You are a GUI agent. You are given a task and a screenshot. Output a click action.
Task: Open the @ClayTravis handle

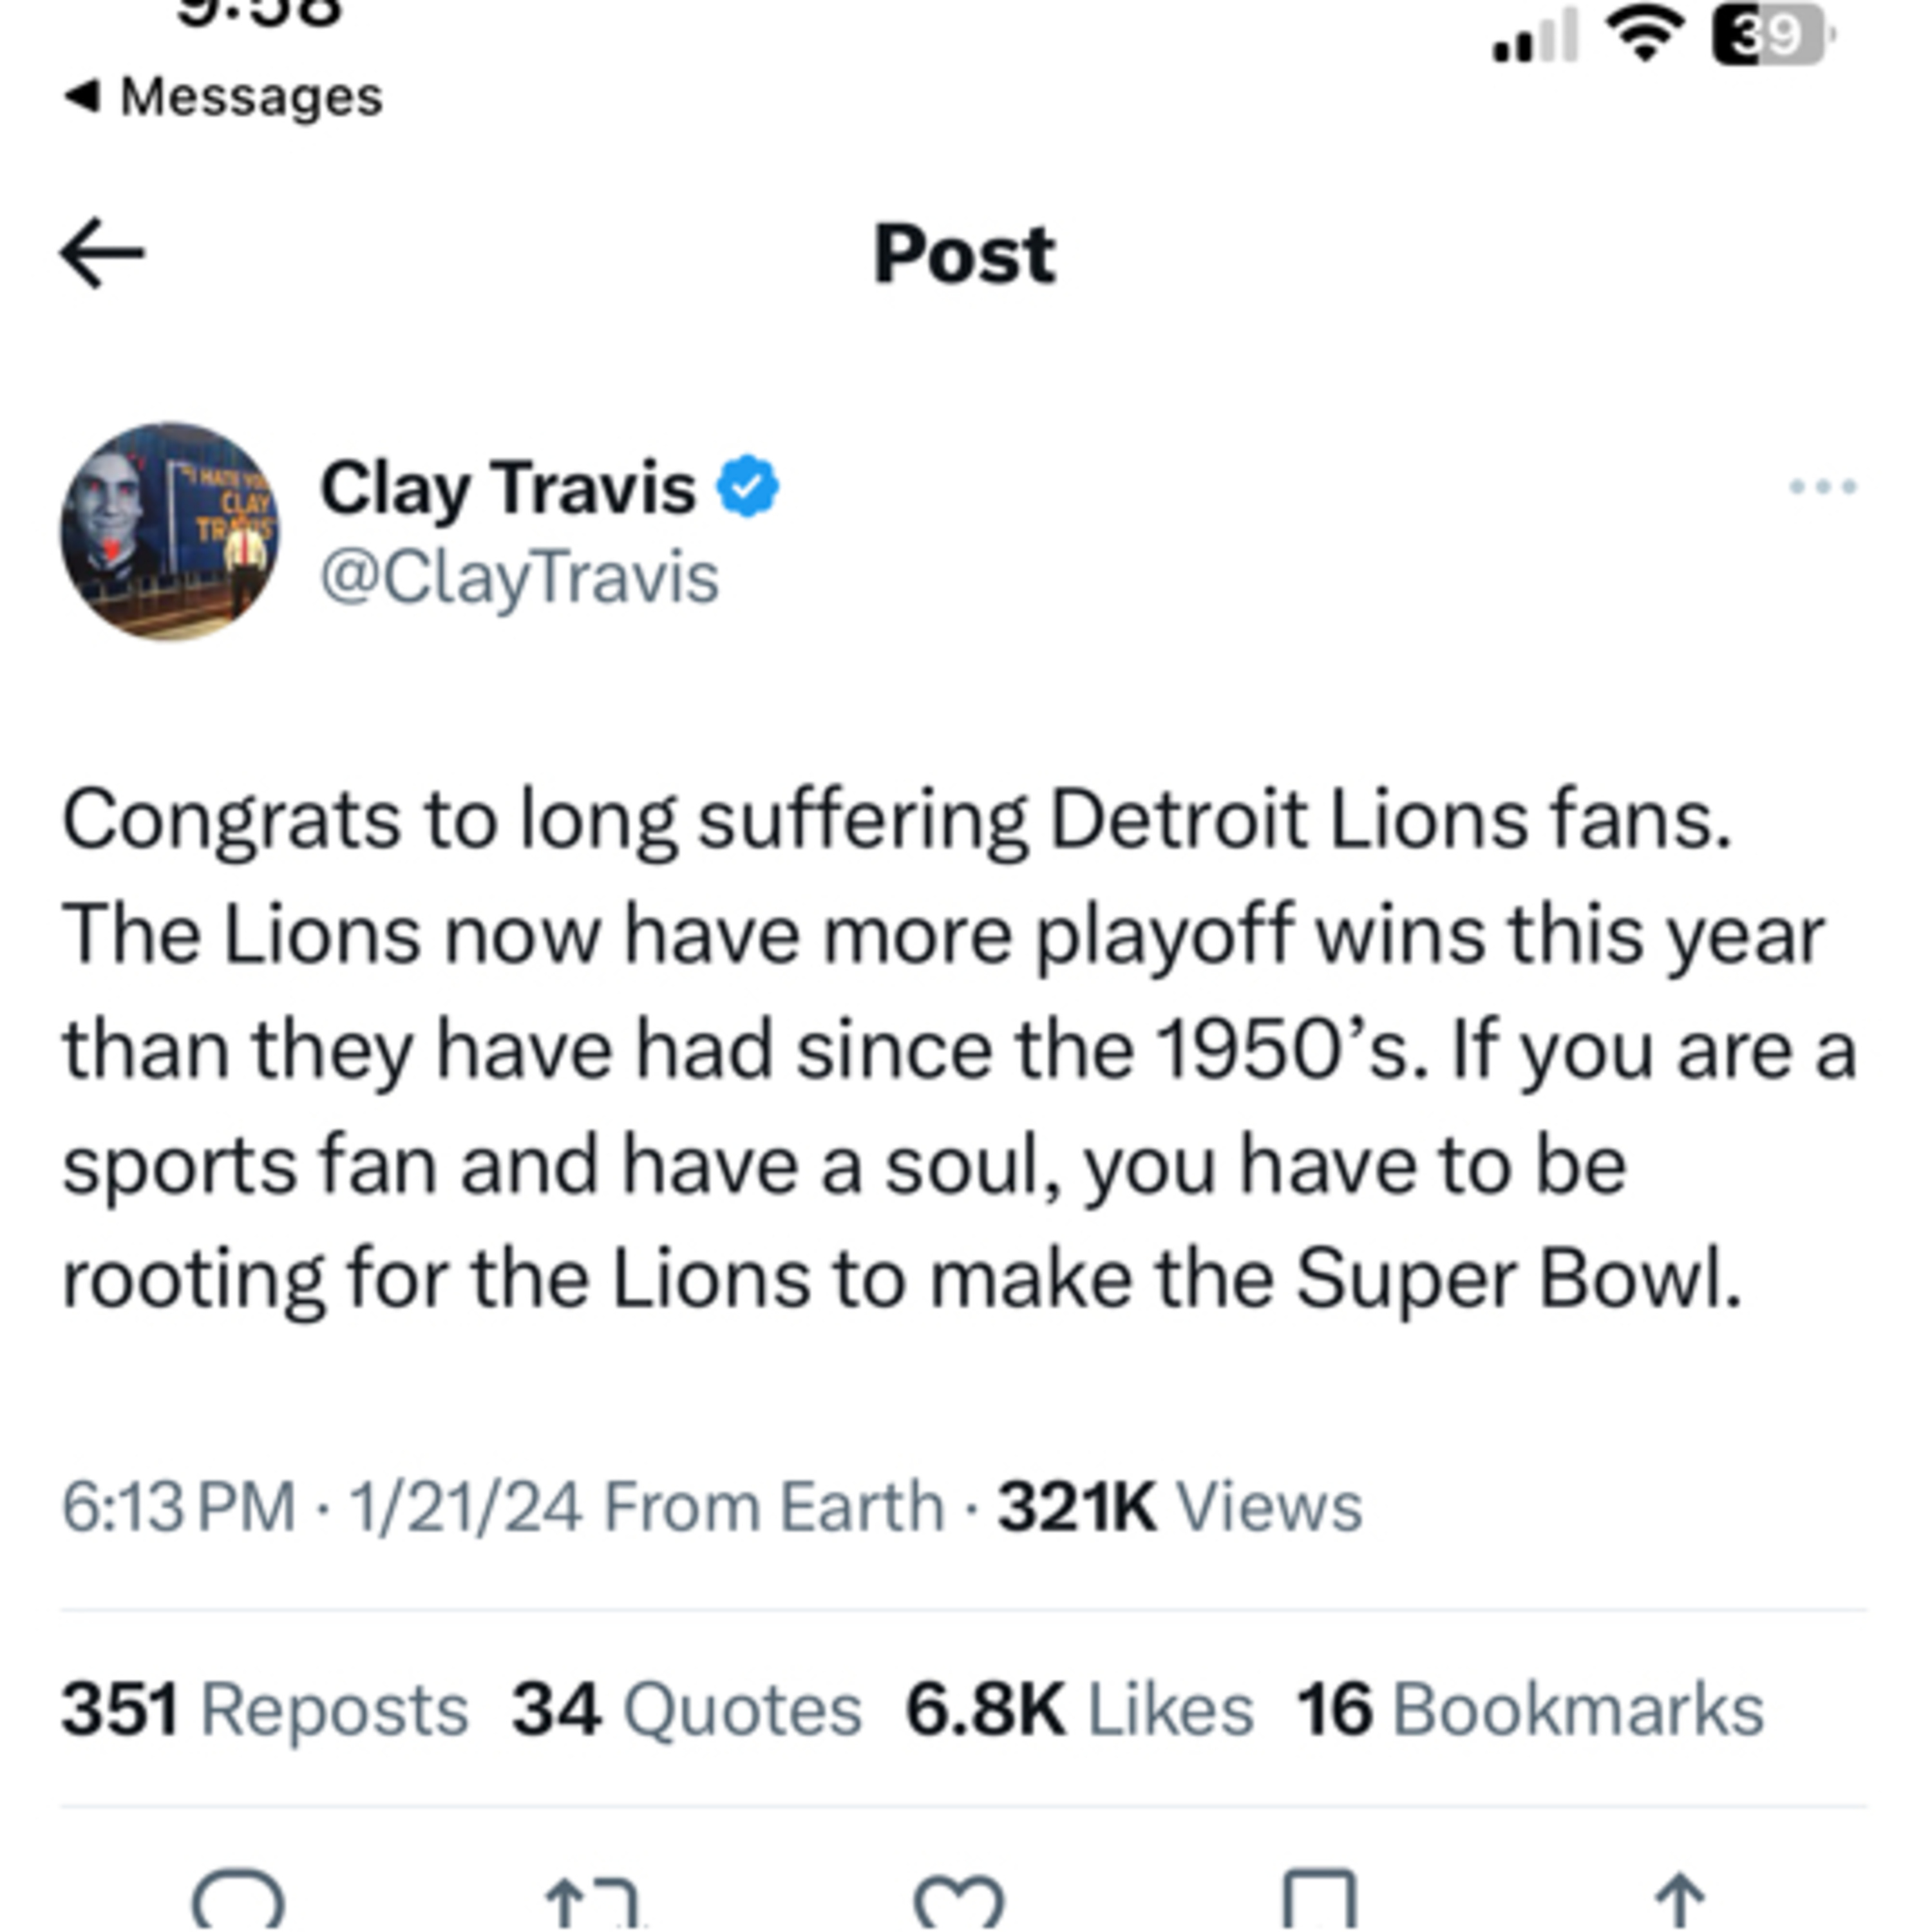point(519,578)
